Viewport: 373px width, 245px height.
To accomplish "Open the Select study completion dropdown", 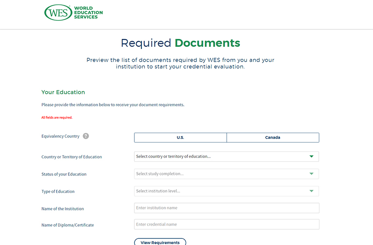I will coord(226,174).
